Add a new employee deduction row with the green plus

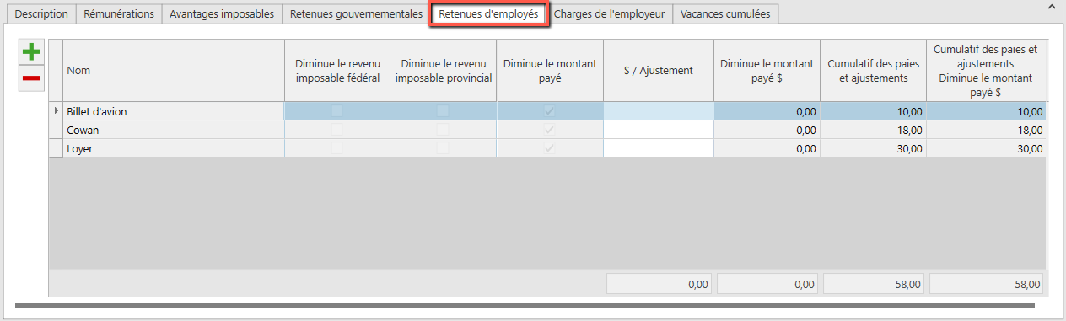tap(31, 52)
